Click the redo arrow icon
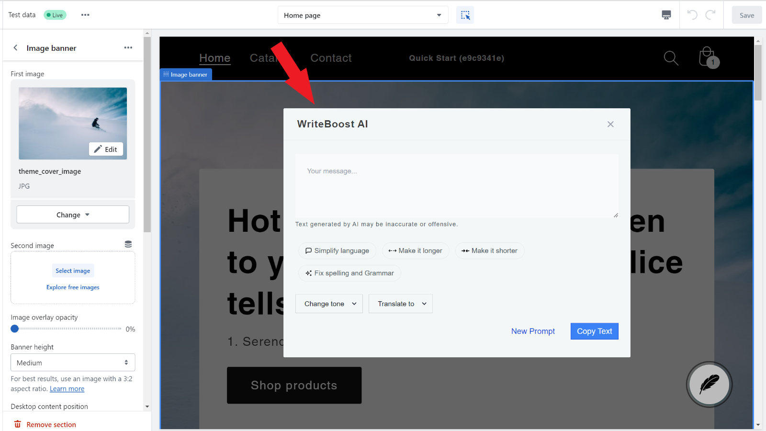 710,15
